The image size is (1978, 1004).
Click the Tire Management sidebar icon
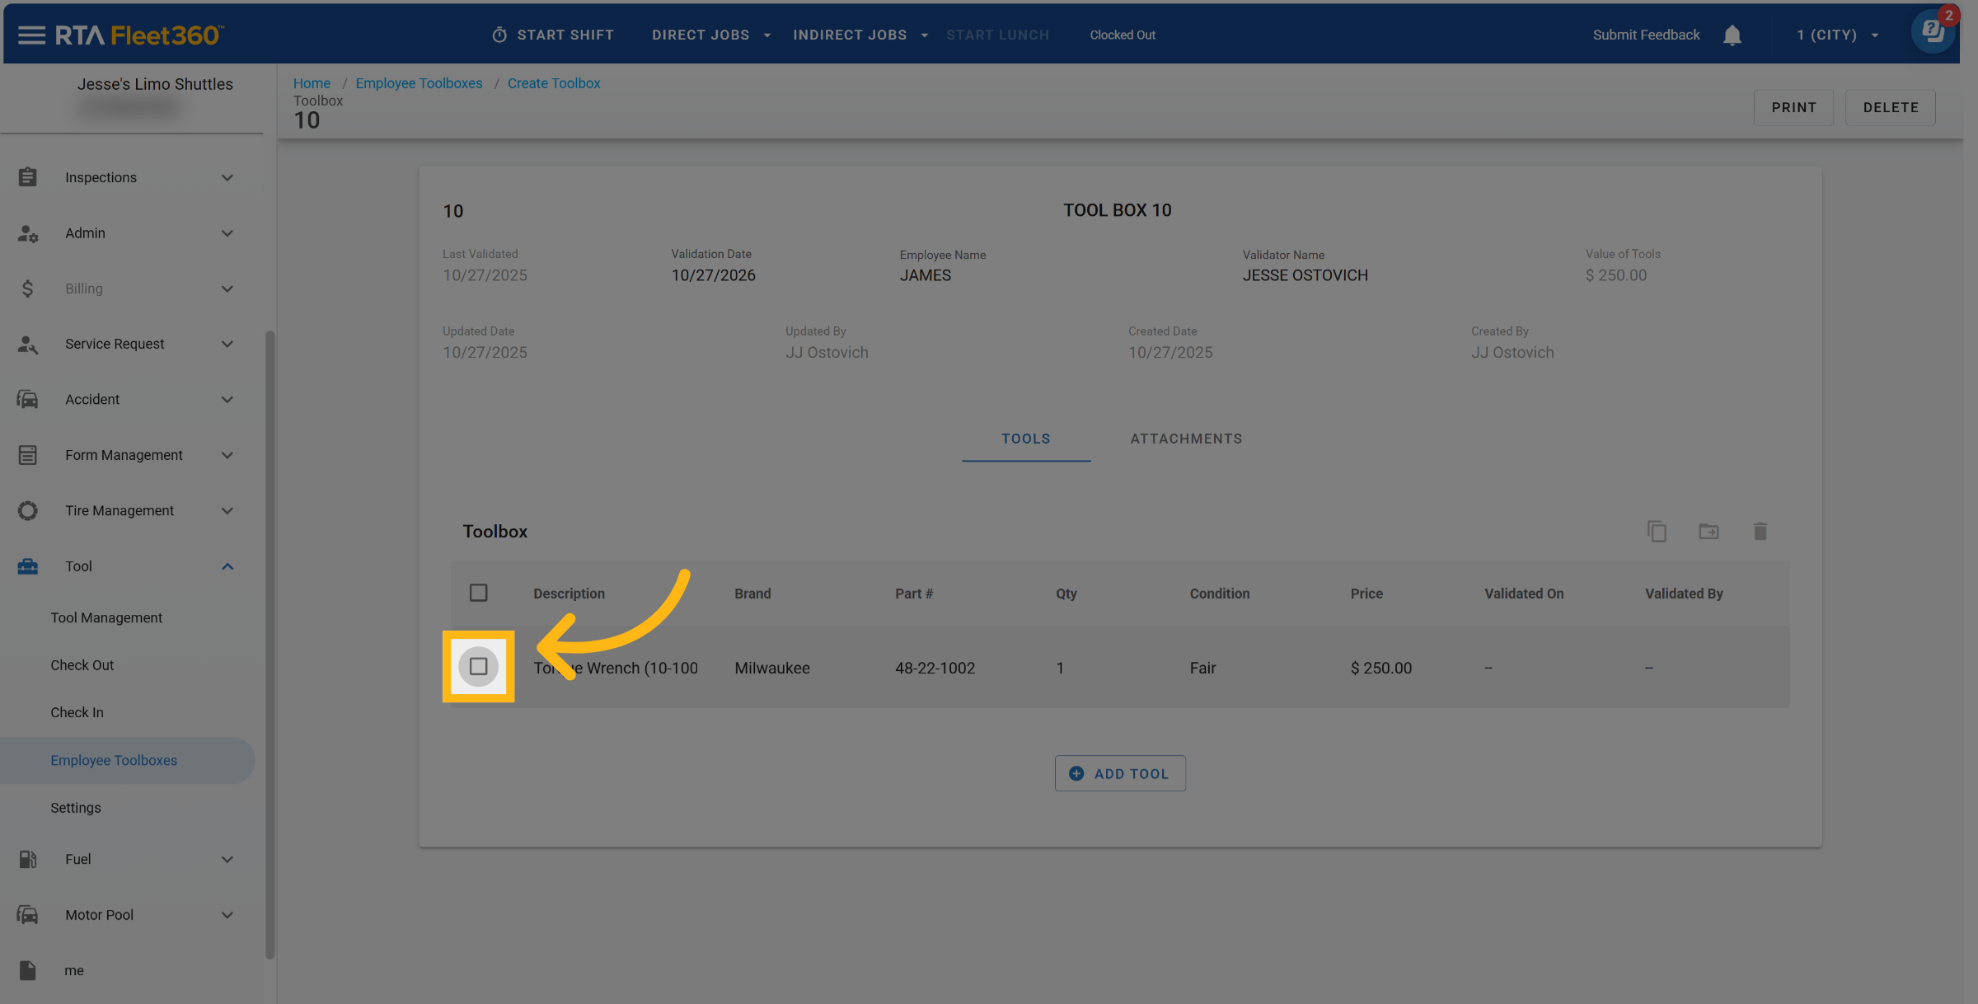[28, 510]
